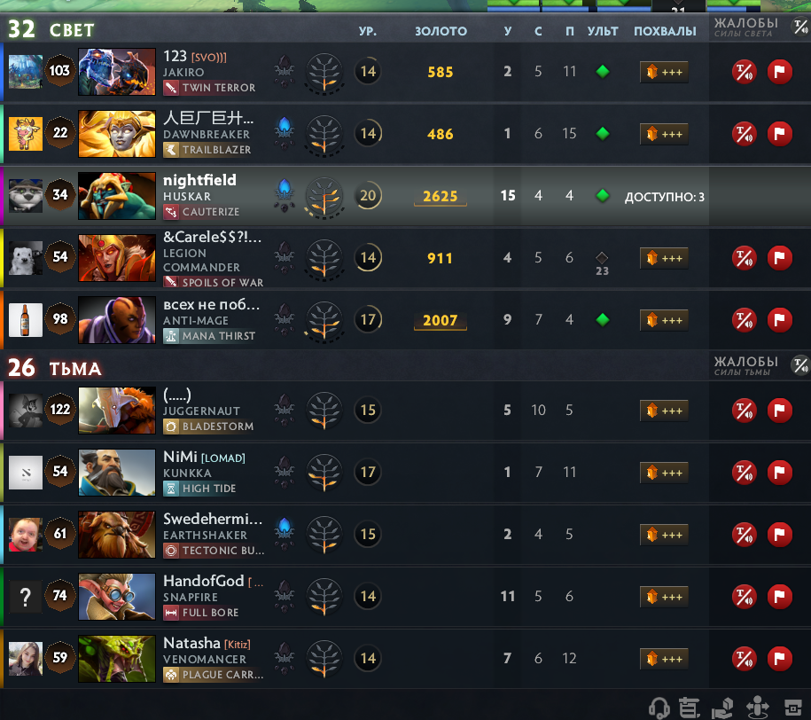Expand Snapfire's Full Bore facet
Viewport: 811px width, 720px height.
(x=202, y=613)
